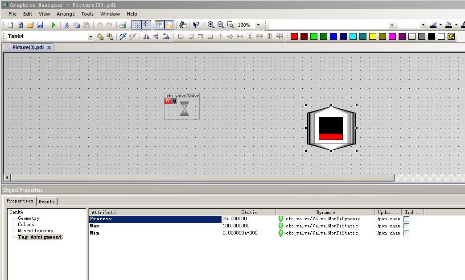
Task: Open the font name dropdown
Action: tap(391, 25)
